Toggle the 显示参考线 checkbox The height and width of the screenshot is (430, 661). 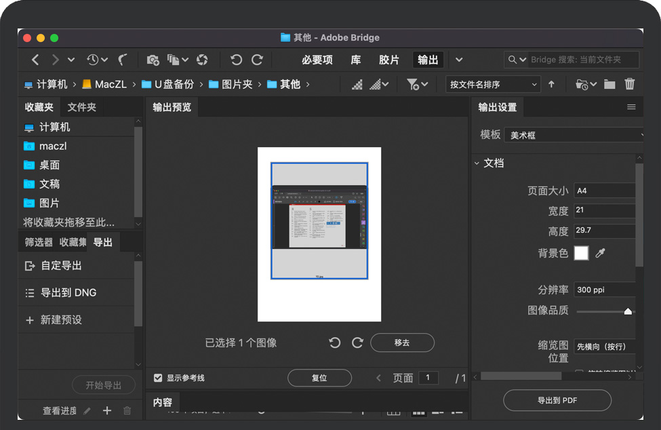(158, 378)
